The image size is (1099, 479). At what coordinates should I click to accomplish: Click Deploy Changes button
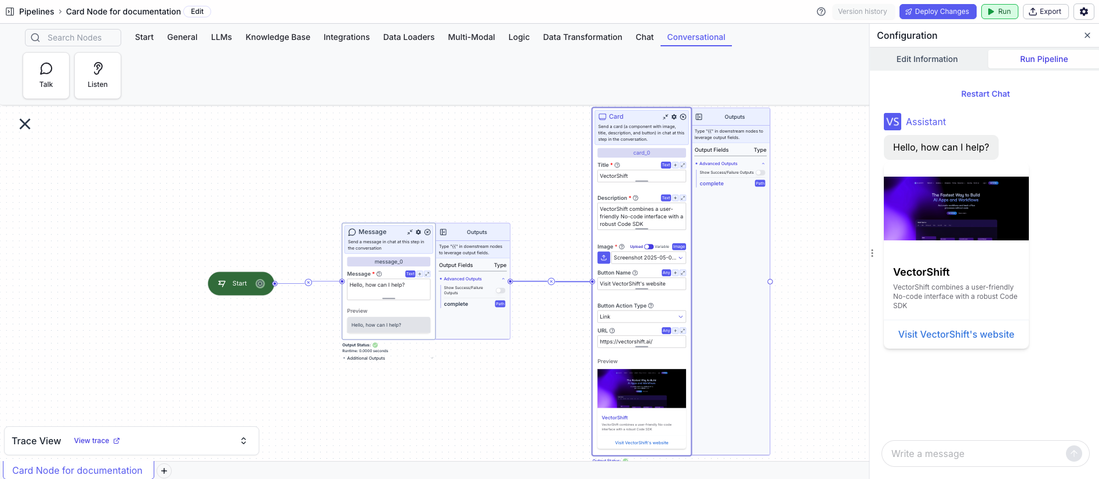pos(938,12)
